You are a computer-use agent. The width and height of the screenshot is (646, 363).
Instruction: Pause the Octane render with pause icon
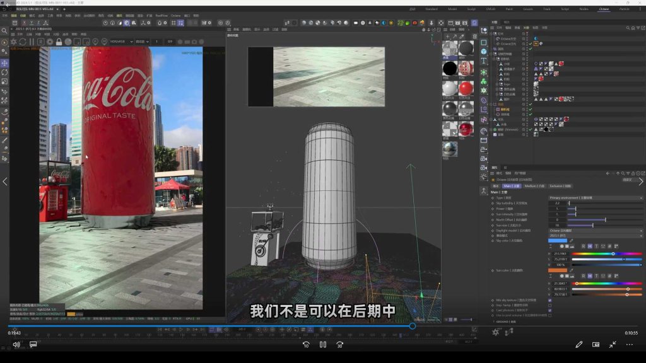pos(32,42)
